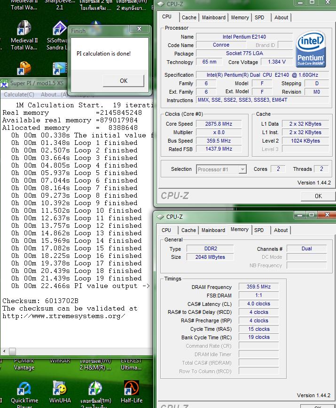Viewport: 336px width, 408px height.
Task: Open SiSoftware Sandra desktop shortcut
Action: tap(57, 35)
